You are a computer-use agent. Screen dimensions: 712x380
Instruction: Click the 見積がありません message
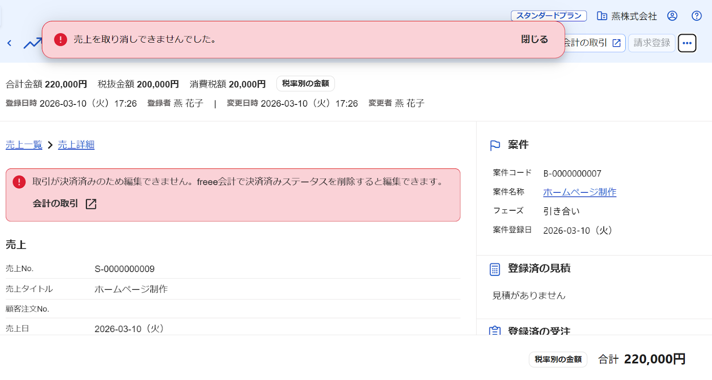pos(529,296)
